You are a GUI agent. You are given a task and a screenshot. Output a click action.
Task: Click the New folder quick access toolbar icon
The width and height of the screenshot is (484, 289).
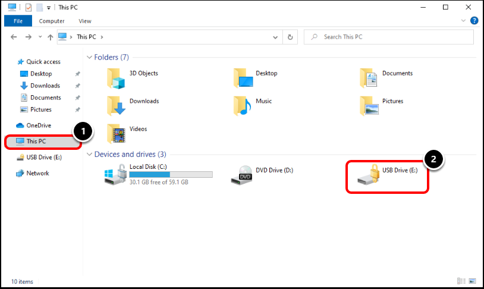[x=39, y=7]
